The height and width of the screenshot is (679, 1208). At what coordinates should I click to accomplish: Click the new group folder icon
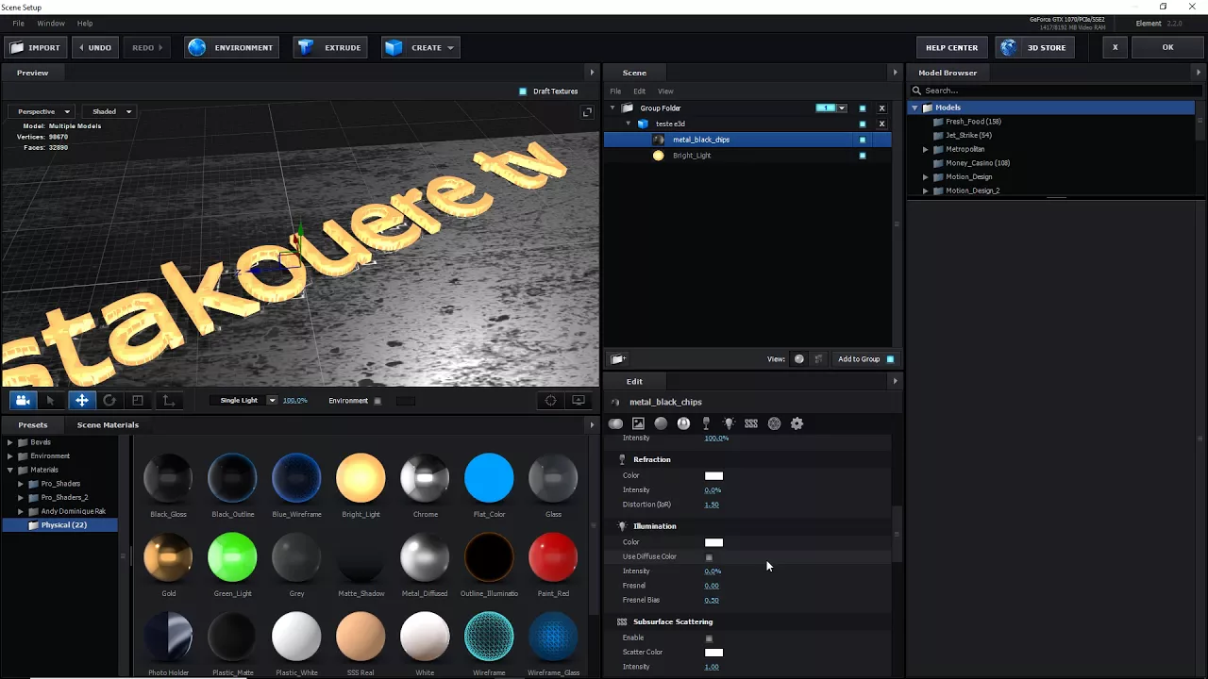[x=617, y=359]
